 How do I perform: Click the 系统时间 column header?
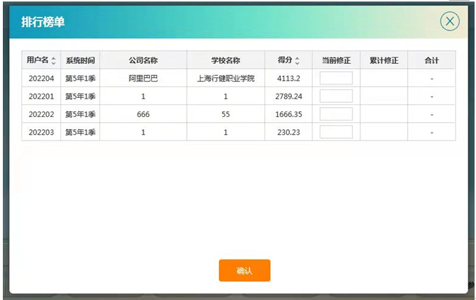click(80, 60)
